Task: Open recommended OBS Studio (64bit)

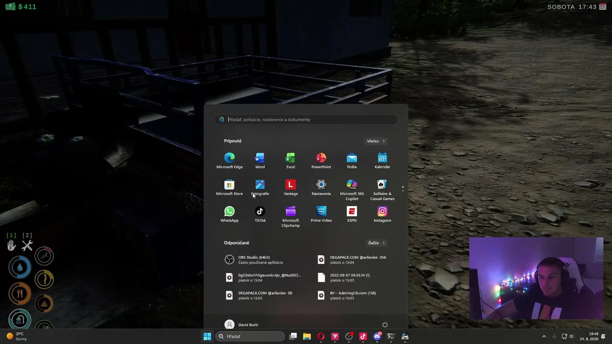Action: point(261,259)
